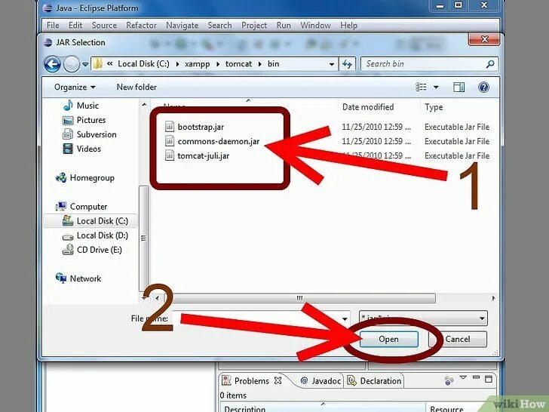Open the Help menu in Eclipse
Image resolution: width=549 pixels, height=412 pixels.
[x=348, y=25]
